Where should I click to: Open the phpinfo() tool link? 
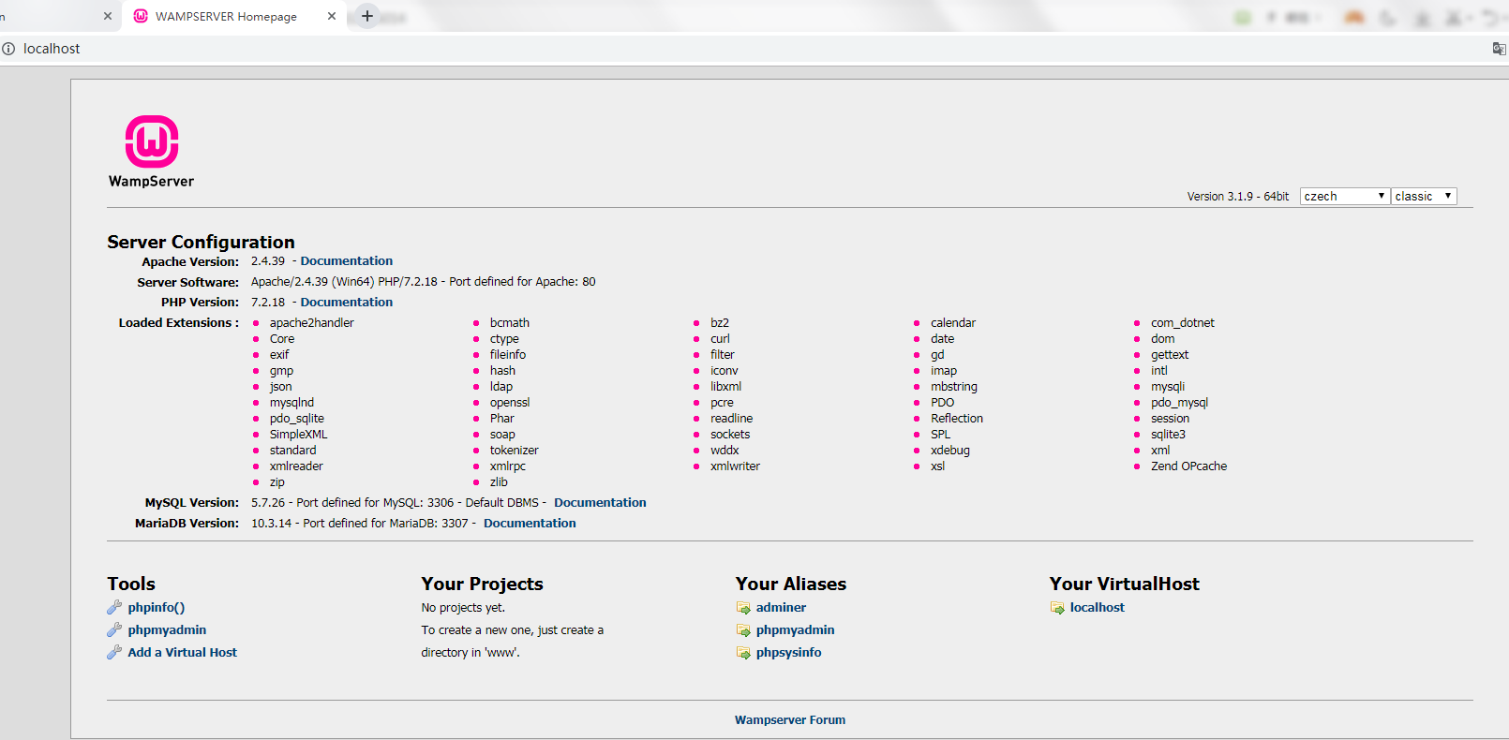pos(157,608)
